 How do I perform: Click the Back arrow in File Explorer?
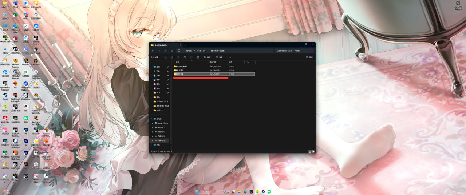153,51
